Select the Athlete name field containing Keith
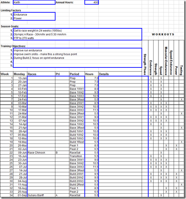 34,2
